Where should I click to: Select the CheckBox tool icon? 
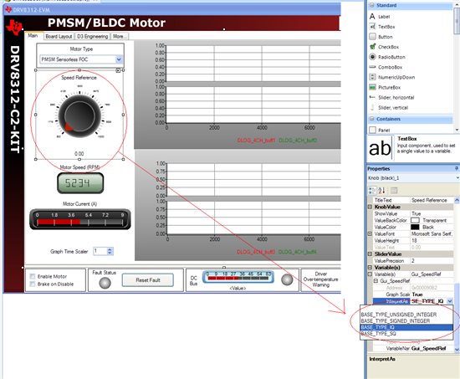(x=372, y=47)
